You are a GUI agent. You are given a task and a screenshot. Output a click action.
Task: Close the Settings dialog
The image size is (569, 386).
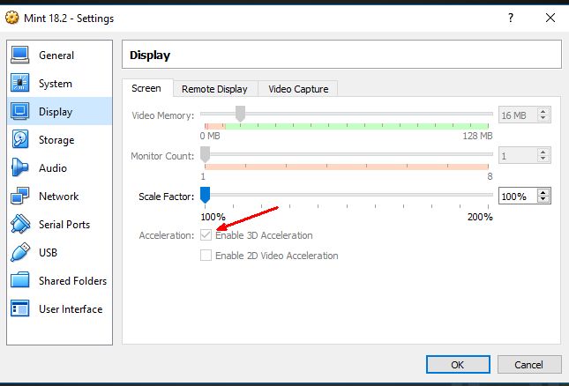[550, 18]
